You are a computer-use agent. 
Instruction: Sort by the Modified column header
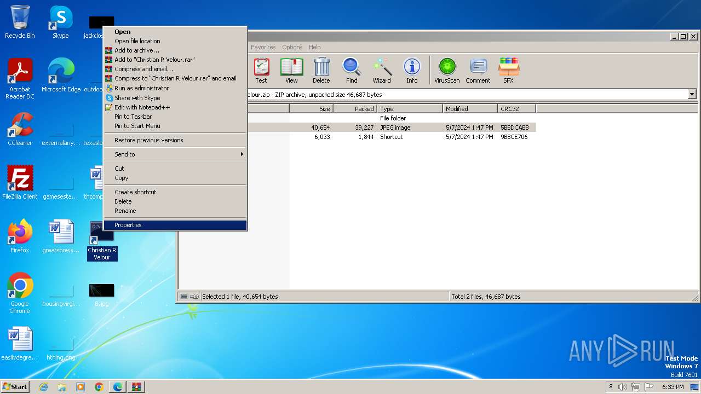[470, 109]
